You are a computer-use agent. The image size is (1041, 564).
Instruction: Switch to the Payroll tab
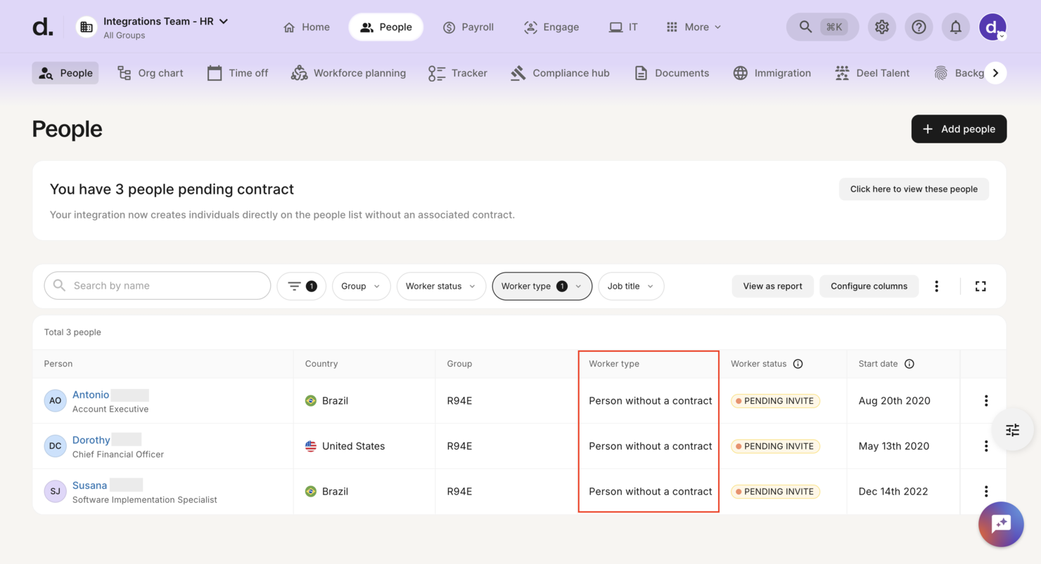468,27
